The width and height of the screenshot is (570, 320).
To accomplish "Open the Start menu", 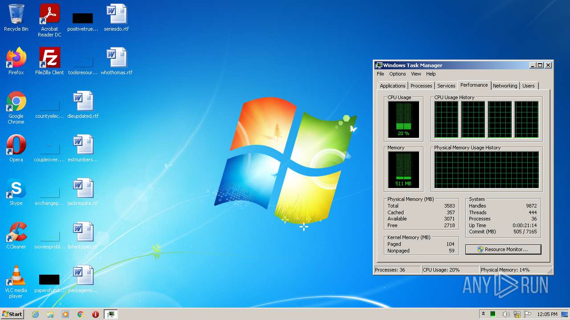I will coord(12,314).
